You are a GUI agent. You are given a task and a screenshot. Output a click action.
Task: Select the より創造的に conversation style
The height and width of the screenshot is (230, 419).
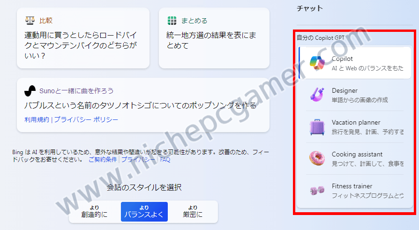[x=94, y=212]
